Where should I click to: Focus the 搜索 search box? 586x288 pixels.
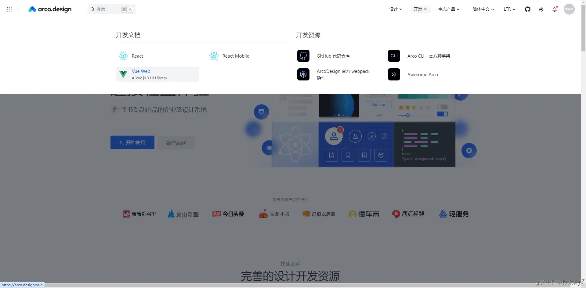[x=112, y=9]
